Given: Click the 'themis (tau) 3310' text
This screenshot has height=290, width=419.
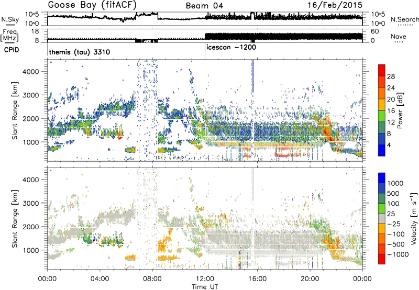Looking at the screenshot, I should pyautogui.click(x=80, y=52).
